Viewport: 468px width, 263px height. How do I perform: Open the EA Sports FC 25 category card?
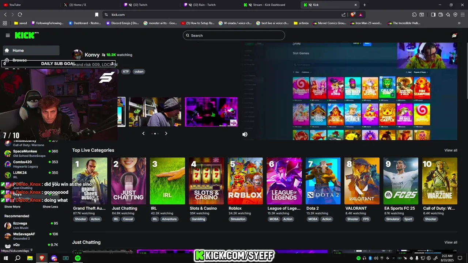coord(401,181)
